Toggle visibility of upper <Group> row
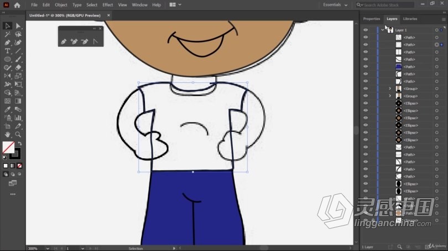 point(366,89)
